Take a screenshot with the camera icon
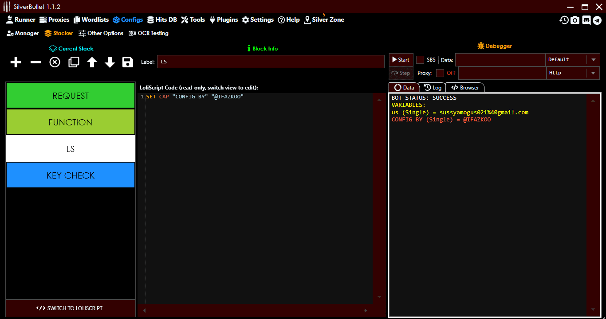Screen dimensions: 606x319 [575, 20]
